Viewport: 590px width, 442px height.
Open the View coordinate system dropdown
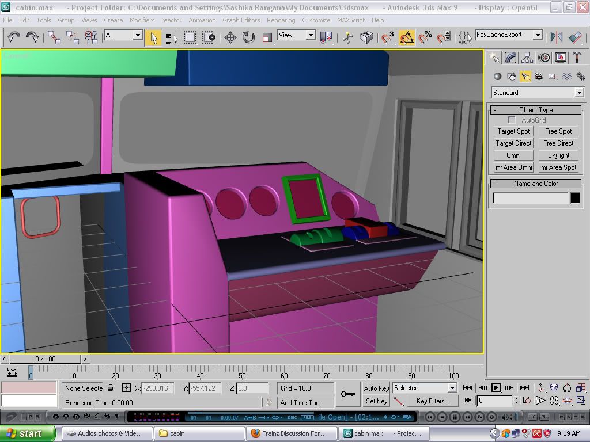296,35
